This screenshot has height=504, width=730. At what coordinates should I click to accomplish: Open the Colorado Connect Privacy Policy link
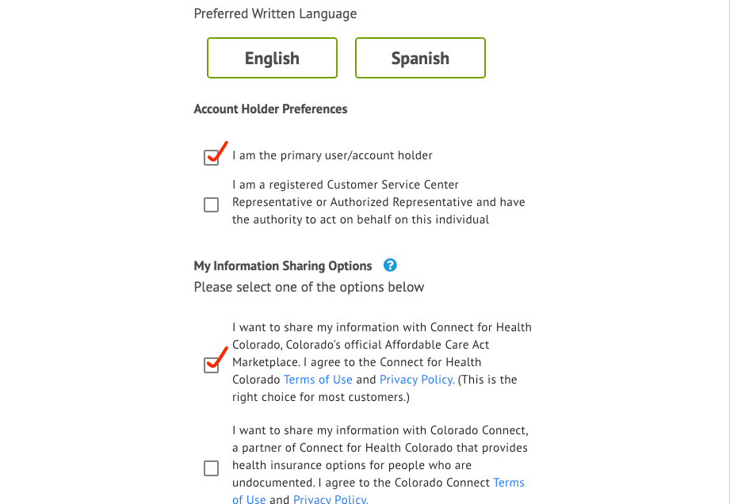(x=331, y=499)
